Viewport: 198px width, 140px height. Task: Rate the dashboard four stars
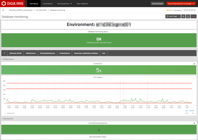(192, 10)
